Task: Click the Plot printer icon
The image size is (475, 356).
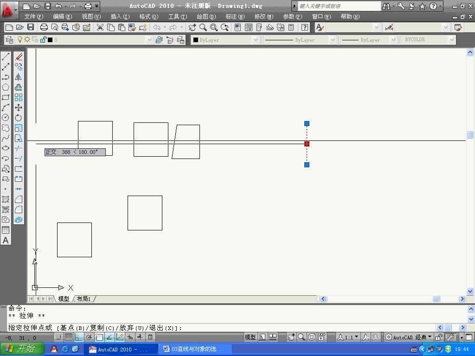Action: (44, 27)
